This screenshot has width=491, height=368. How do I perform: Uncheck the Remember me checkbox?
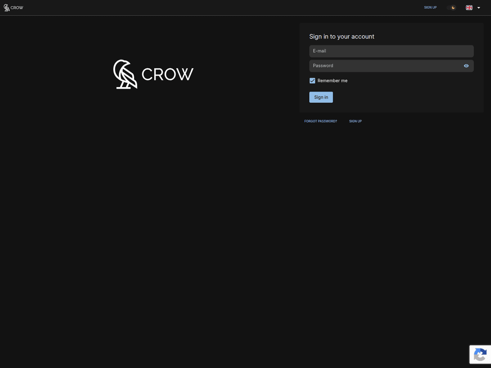(x=312, y=81)
